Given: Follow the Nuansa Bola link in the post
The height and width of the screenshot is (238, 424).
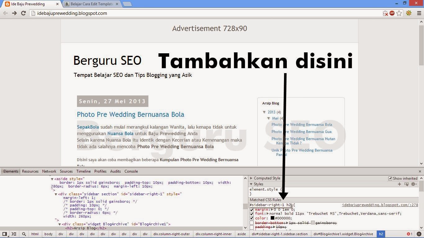Looking at the screenshot, I should point(120,134).
